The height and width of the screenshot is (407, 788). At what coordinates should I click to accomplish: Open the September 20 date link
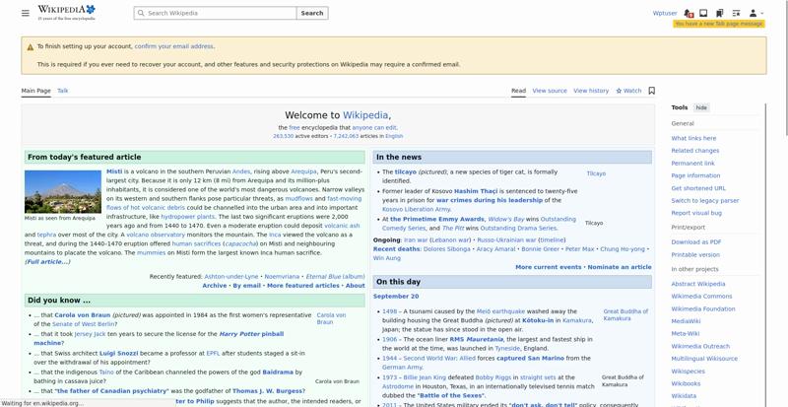(396, 297)
